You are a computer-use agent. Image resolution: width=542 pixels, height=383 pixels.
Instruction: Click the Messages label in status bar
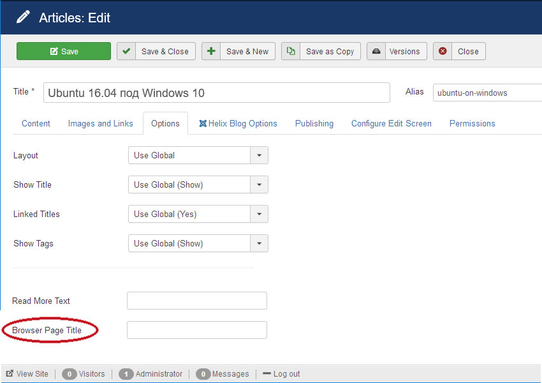[x=231, y=374]
